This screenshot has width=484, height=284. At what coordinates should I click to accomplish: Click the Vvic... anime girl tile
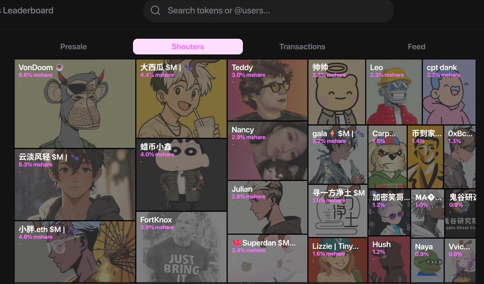(x=460, y=261)
